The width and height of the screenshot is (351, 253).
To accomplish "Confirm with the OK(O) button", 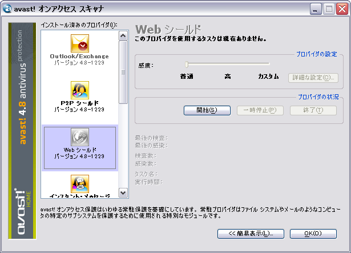I will point(313,234).
